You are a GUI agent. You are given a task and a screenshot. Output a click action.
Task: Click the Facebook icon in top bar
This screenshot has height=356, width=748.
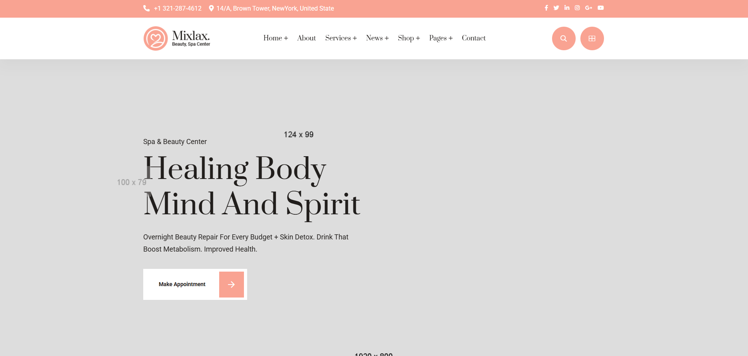546,8
